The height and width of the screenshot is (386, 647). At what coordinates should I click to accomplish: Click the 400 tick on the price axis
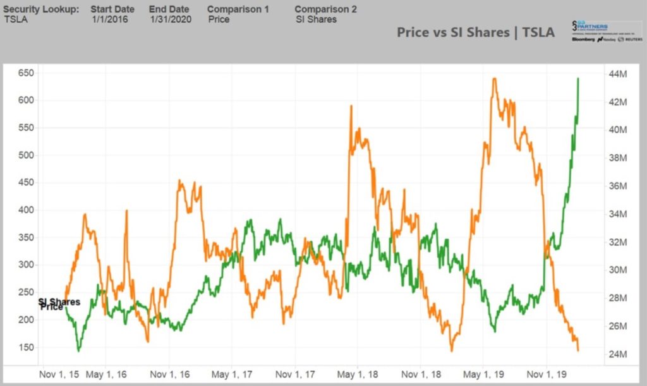point(26,210)
